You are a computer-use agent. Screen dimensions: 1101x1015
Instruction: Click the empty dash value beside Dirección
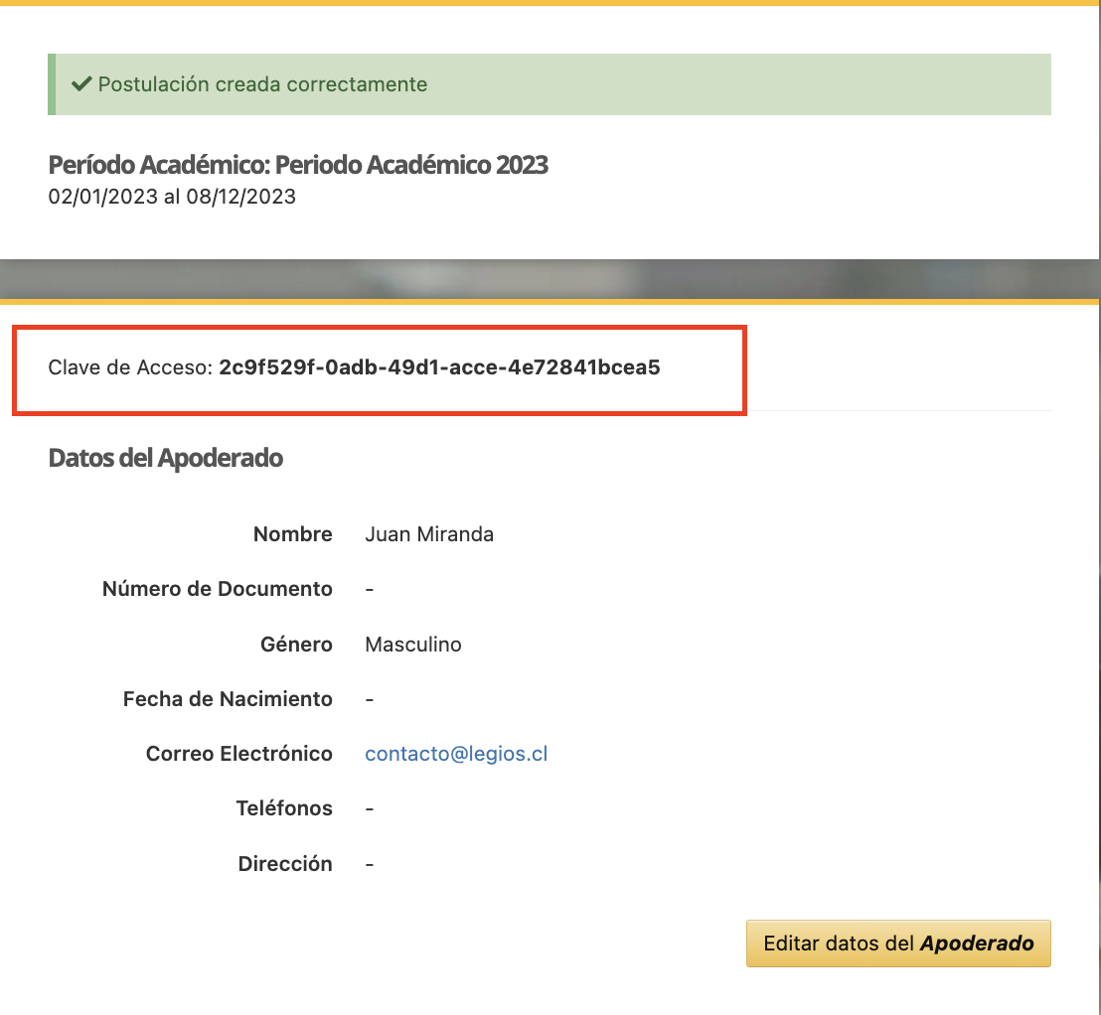click(x=370, y=864)
